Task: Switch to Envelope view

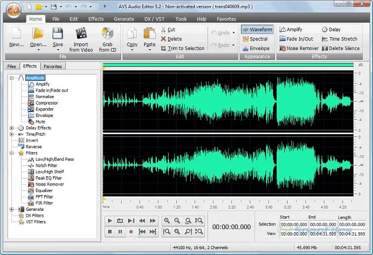Action: pos(256,49)
